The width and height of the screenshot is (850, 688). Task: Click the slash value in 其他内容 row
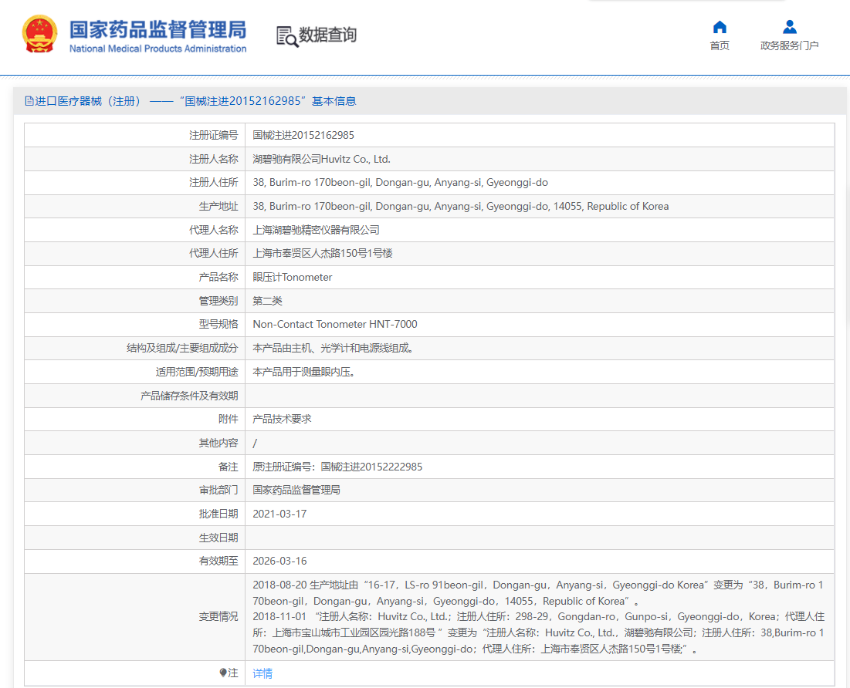[255, 443]
